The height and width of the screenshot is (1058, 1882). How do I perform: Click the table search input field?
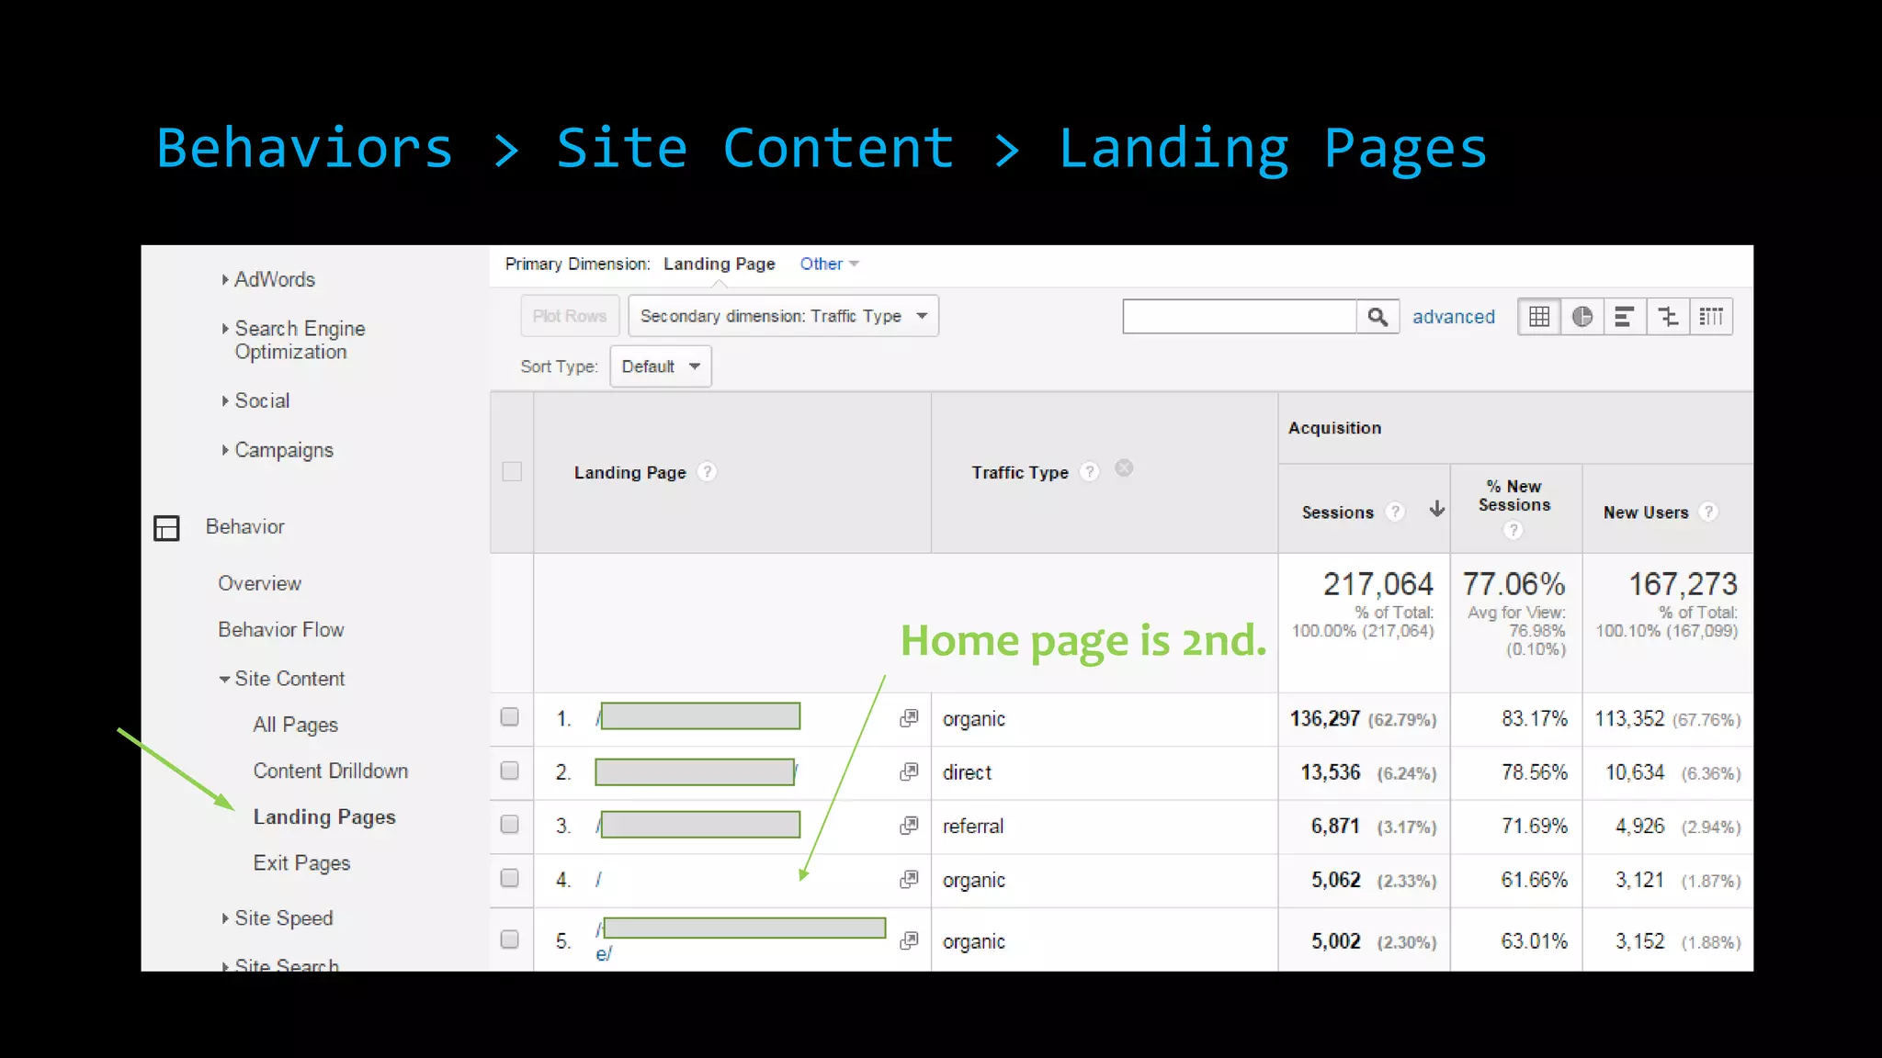(x=1240, y=317)
